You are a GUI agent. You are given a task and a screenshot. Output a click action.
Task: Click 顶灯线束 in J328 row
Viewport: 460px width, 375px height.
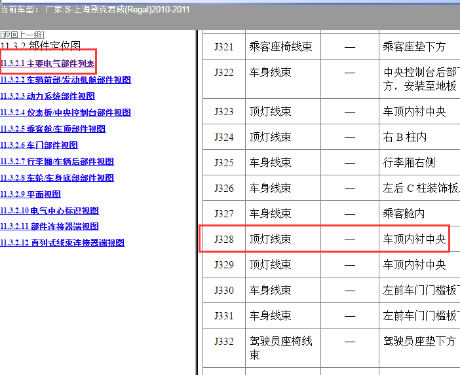coord(270,239)
